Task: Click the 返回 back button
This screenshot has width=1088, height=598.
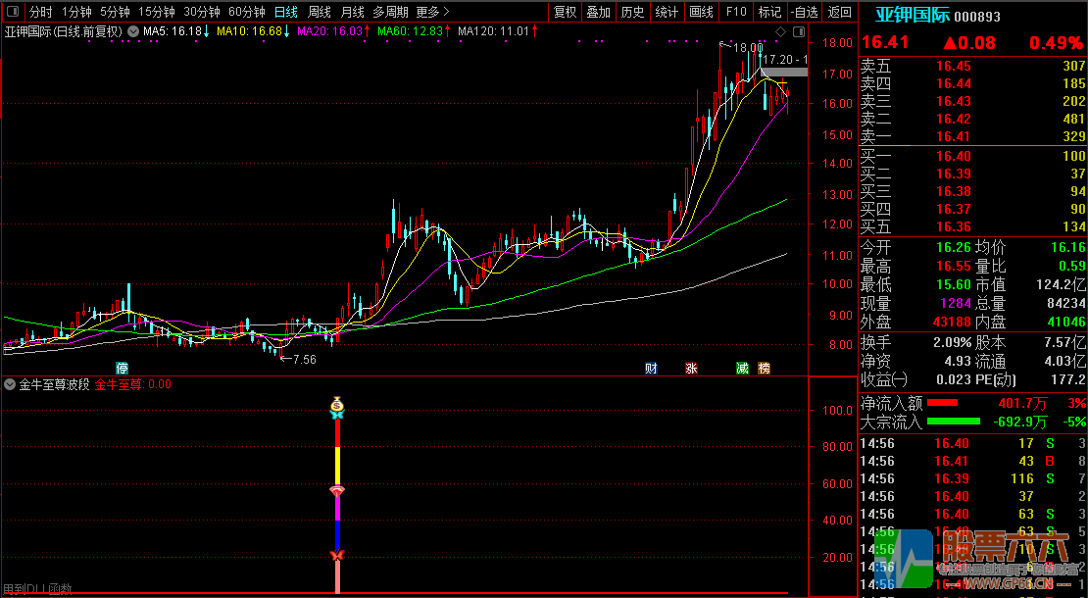Action: 839,12
